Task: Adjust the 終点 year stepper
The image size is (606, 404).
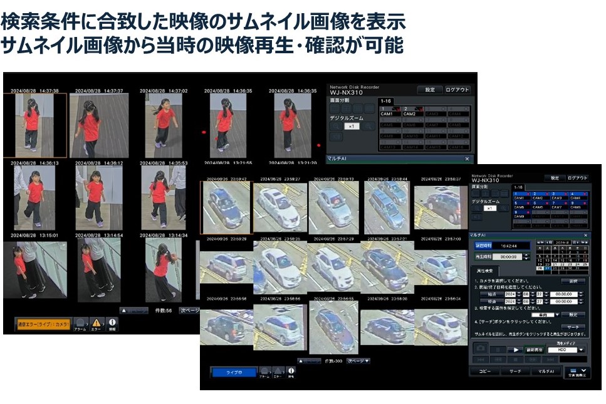Action: pos(519,301)
